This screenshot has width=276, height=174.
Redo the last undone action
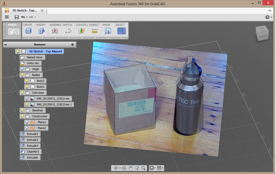pos(31,17)
